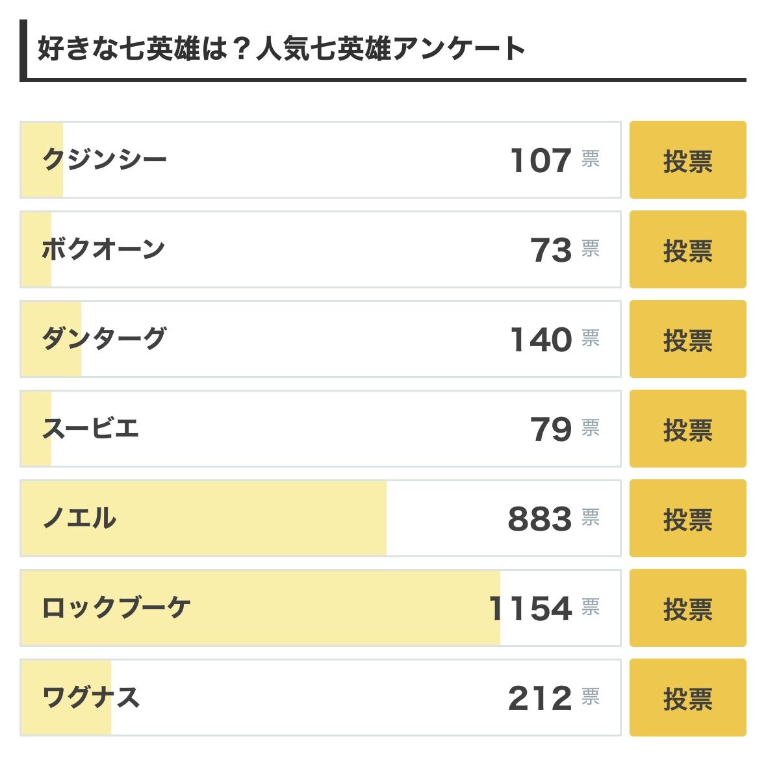Click the 212 vote count for ワグナス
This screenshot has height=767, width=766.
[539, 698]
